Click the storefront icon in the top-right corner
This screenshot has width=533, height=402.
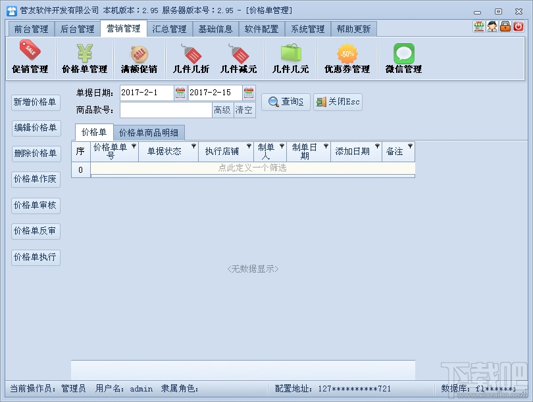(478, 25)
